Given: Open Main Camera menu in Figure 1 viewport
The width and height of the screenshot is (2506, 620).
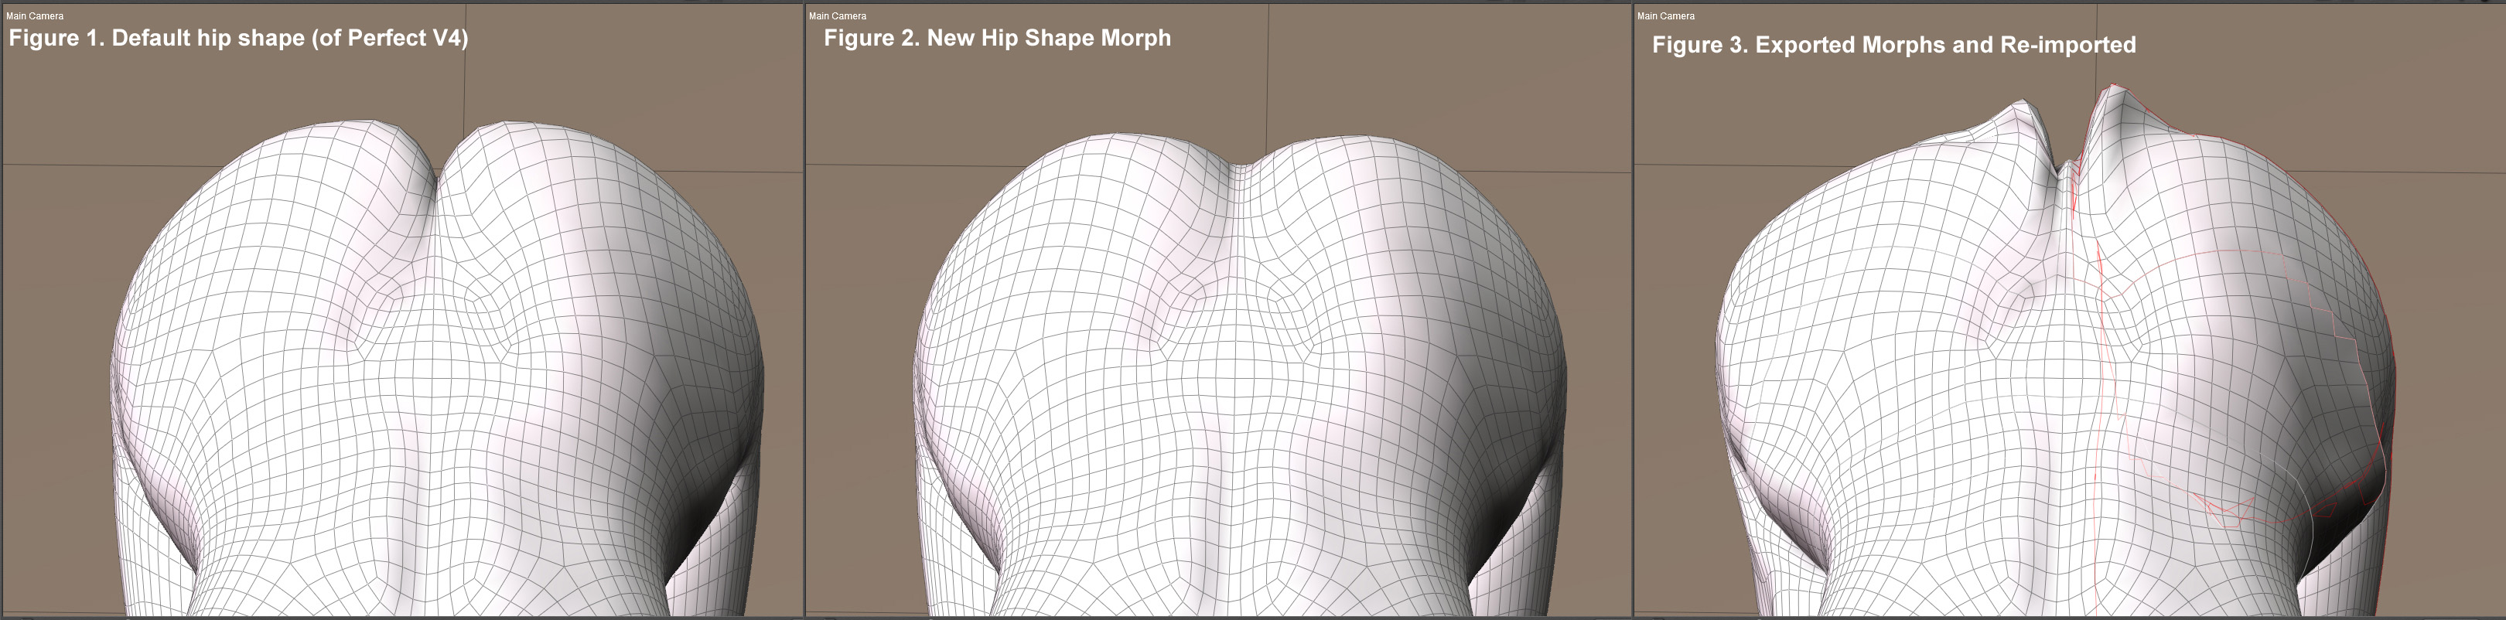Looking at the screenshot, I should tap(35, 15).
